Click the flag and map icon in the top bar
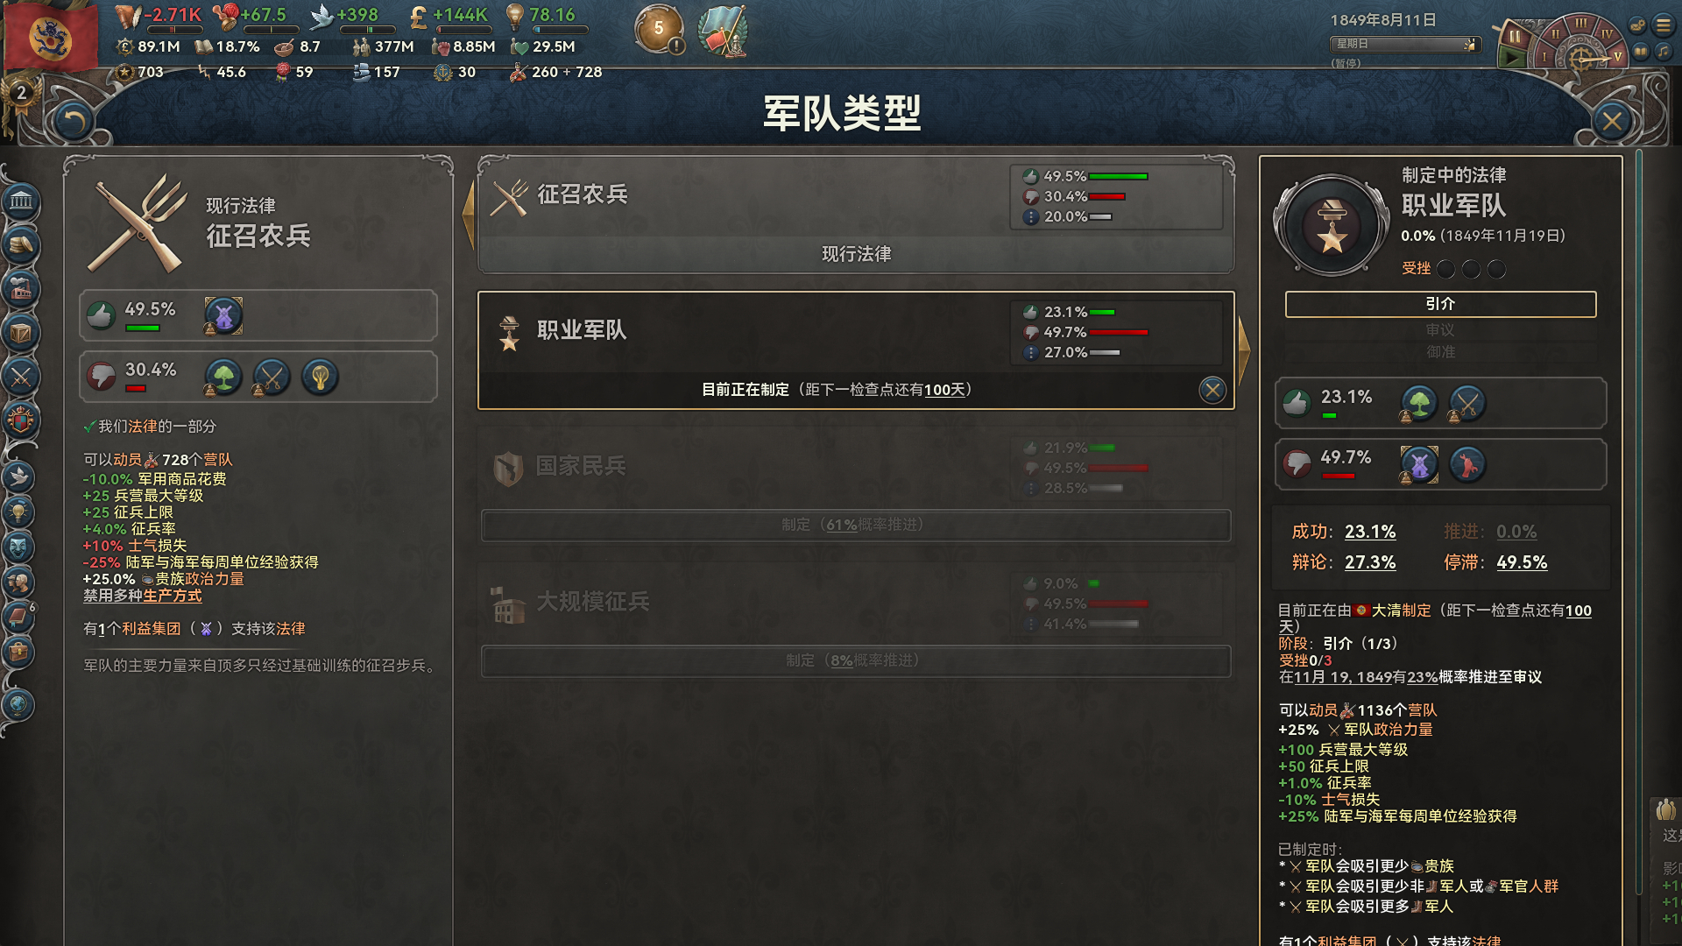The width and height of the screenshot is (1682, 946). (x=724, y=30)
